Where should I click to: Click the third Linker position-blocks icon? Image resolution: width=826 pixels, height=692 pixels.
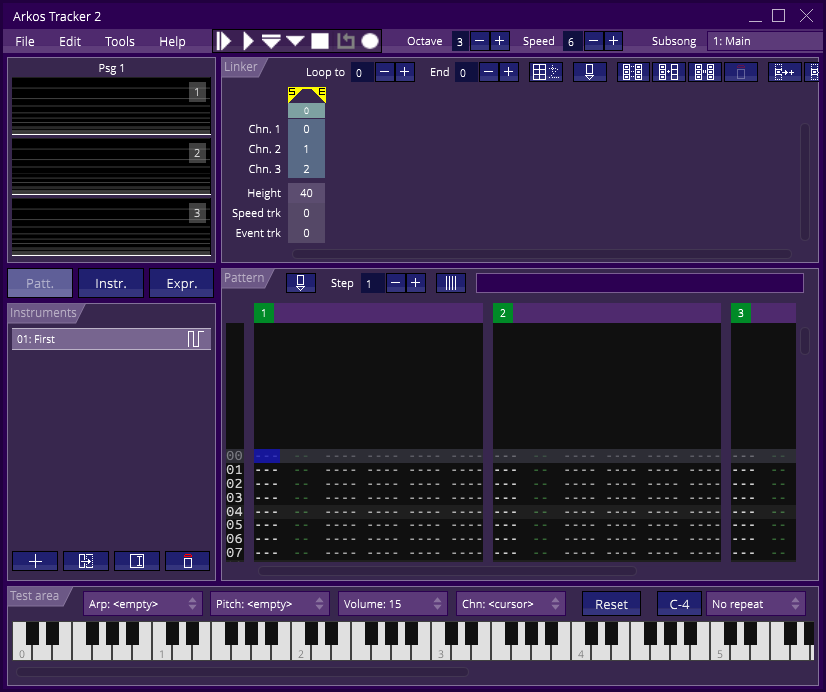[705, 72]
